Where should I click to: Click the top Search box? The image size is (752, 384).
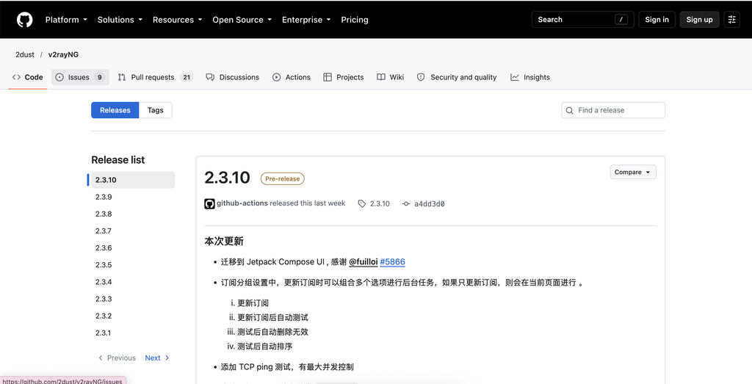582,20
